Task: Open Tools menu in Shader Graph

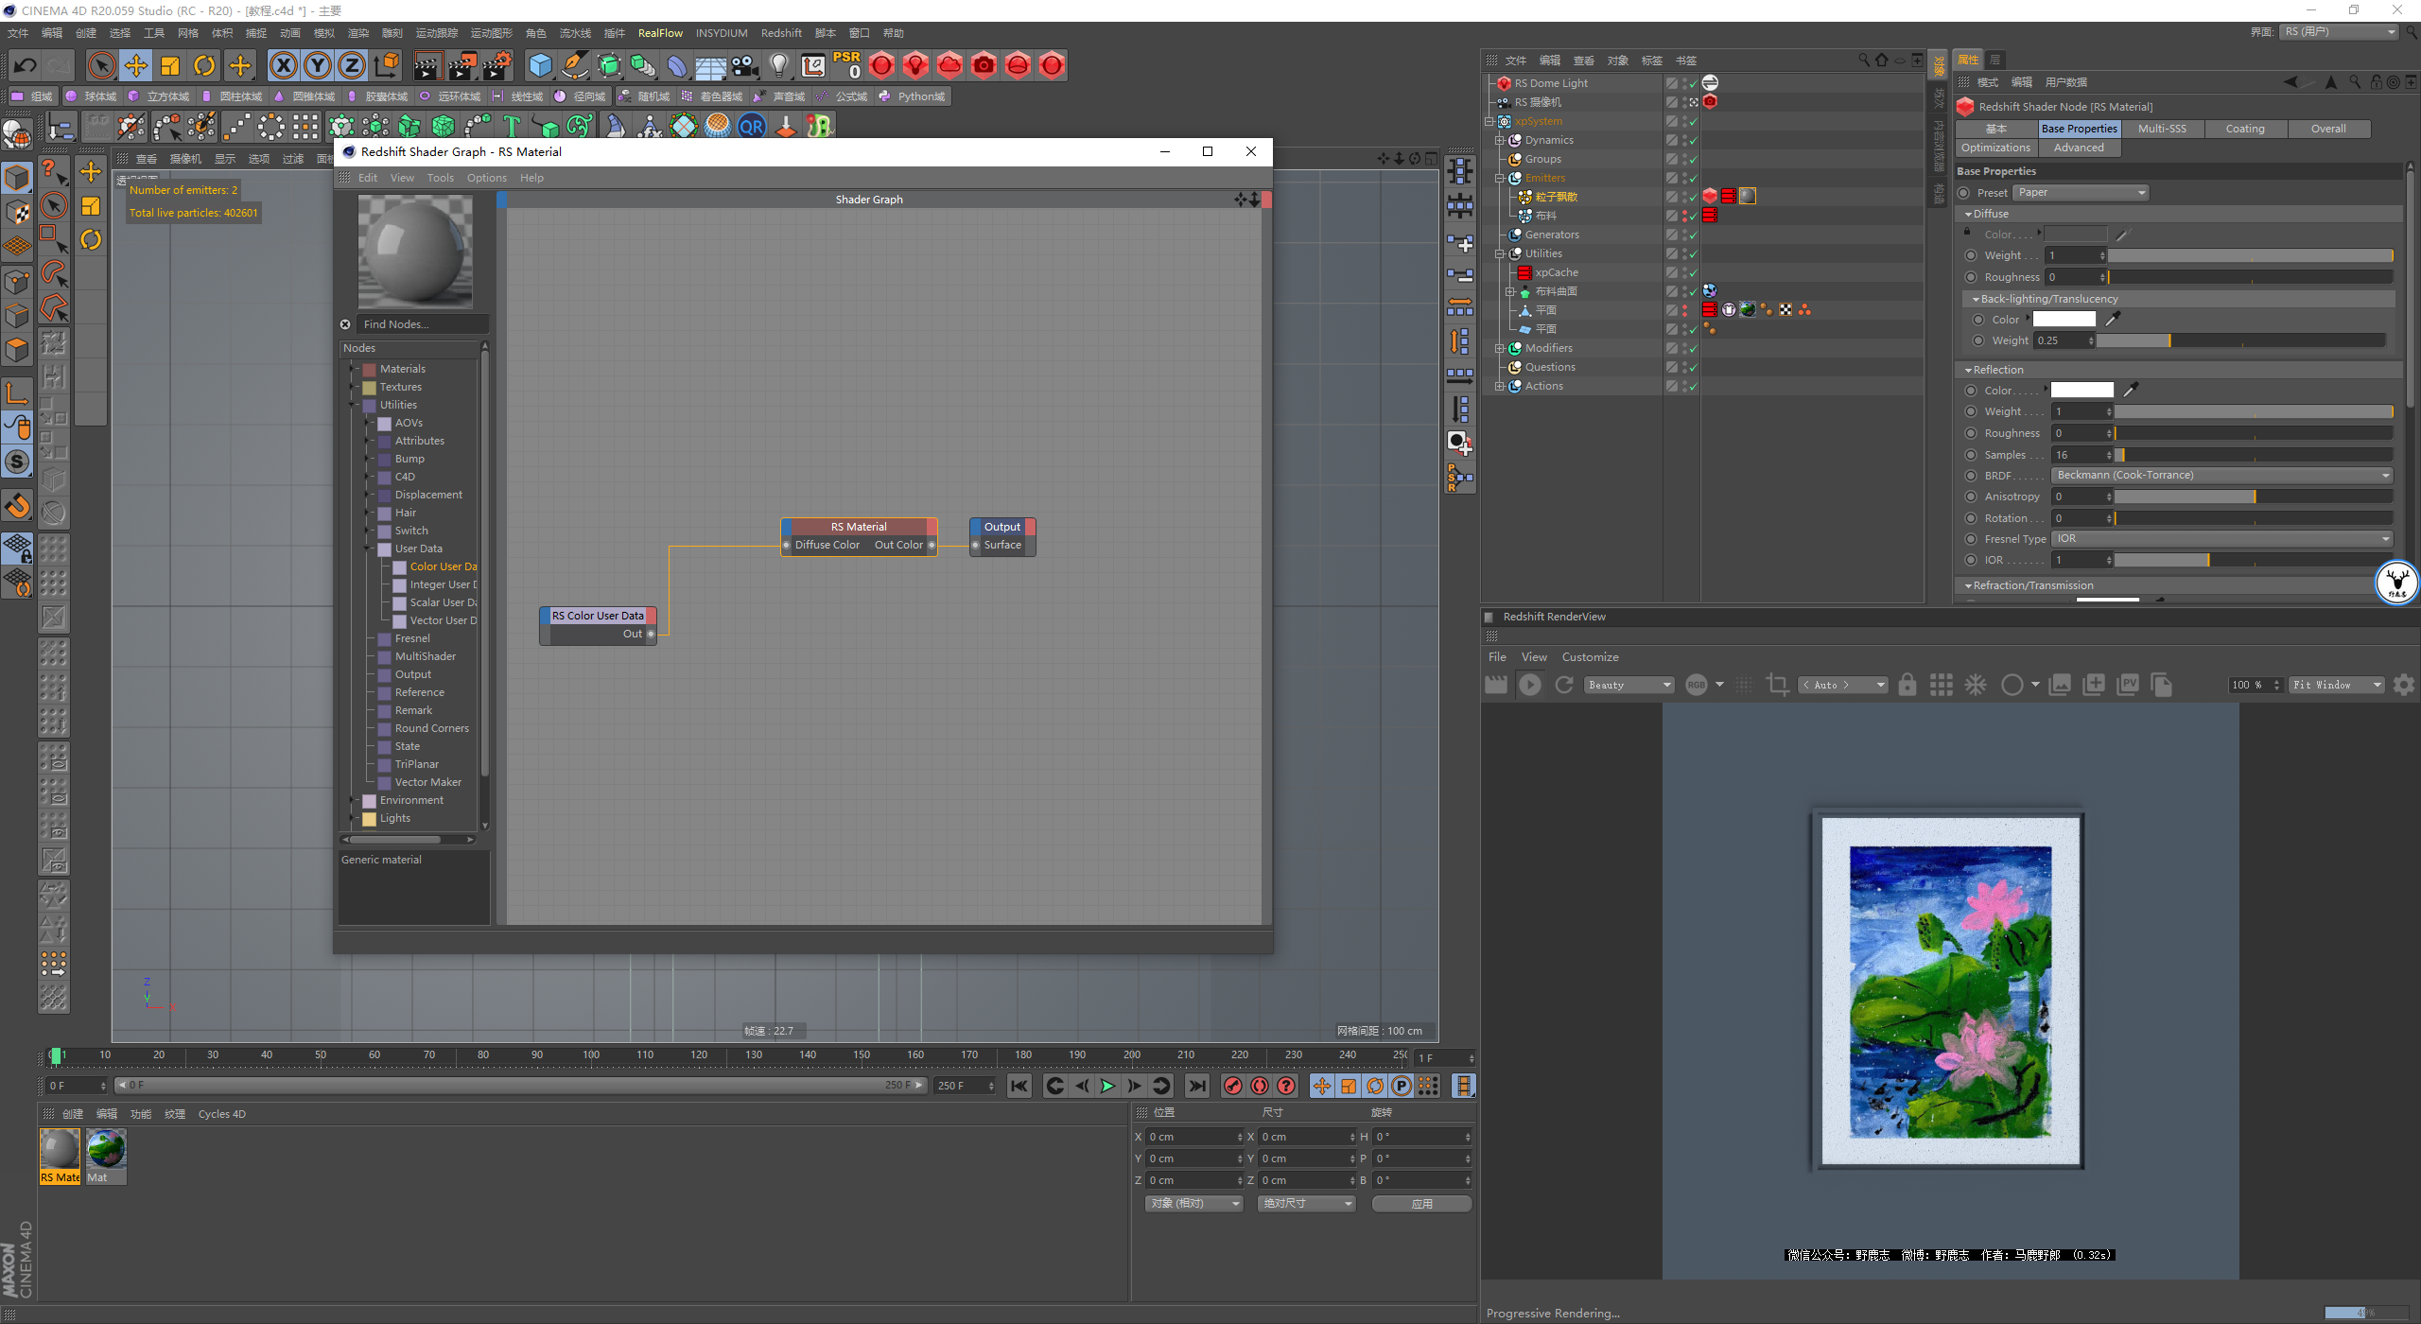Action: click(440, 178)
